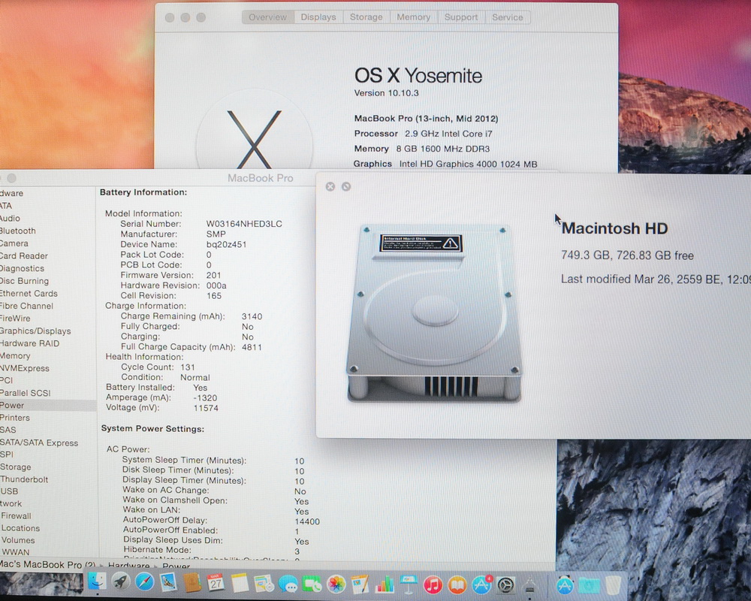Screen dimensions: 751x601
Task: Select the highlighted Power sidebar row
Action: click(48, 406)
